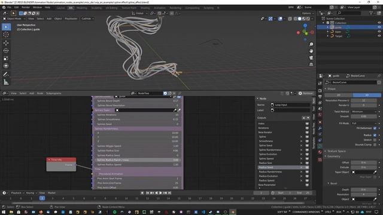Toggle Fill Deformed checkbox
Viewport: 383px width, 215px height.
[x=375, y=128]
